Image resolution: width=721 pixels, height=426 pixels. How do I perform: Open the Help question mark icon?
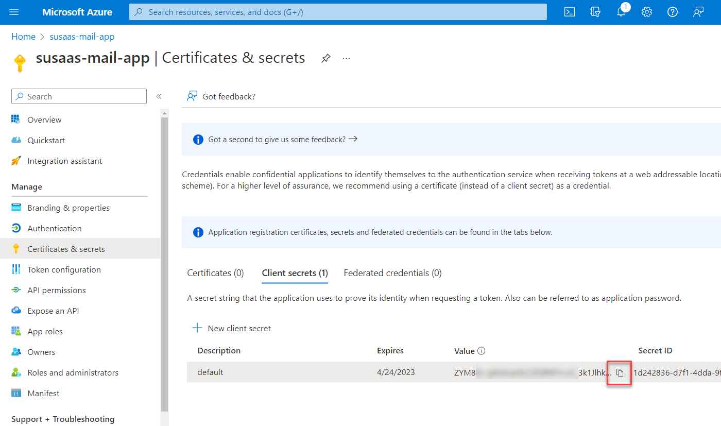673,12
